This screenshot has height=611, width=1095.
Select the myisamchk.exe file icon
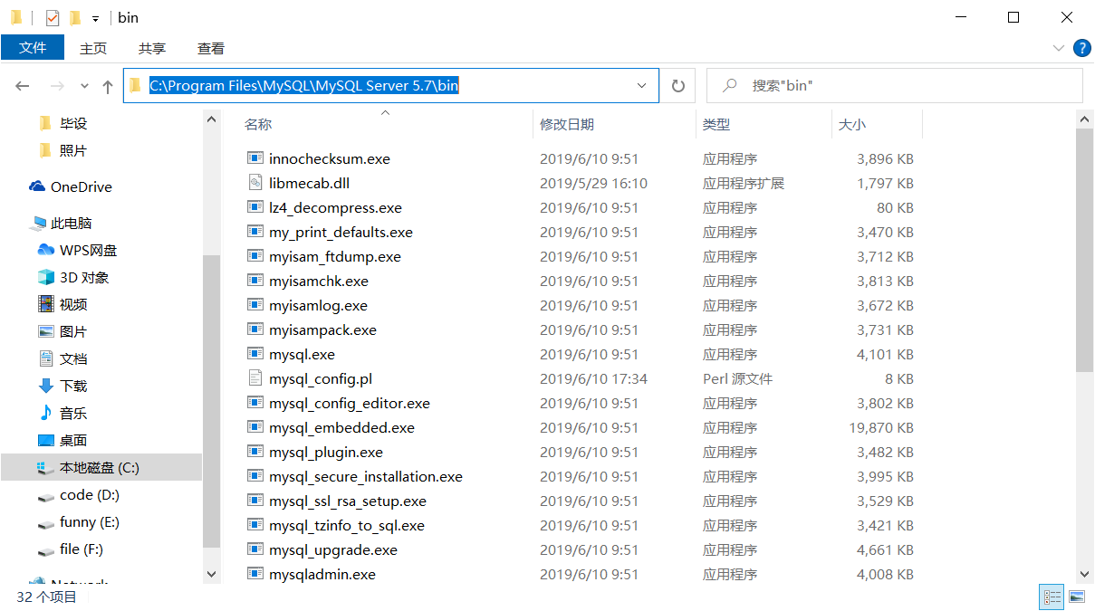coord(255,280)
